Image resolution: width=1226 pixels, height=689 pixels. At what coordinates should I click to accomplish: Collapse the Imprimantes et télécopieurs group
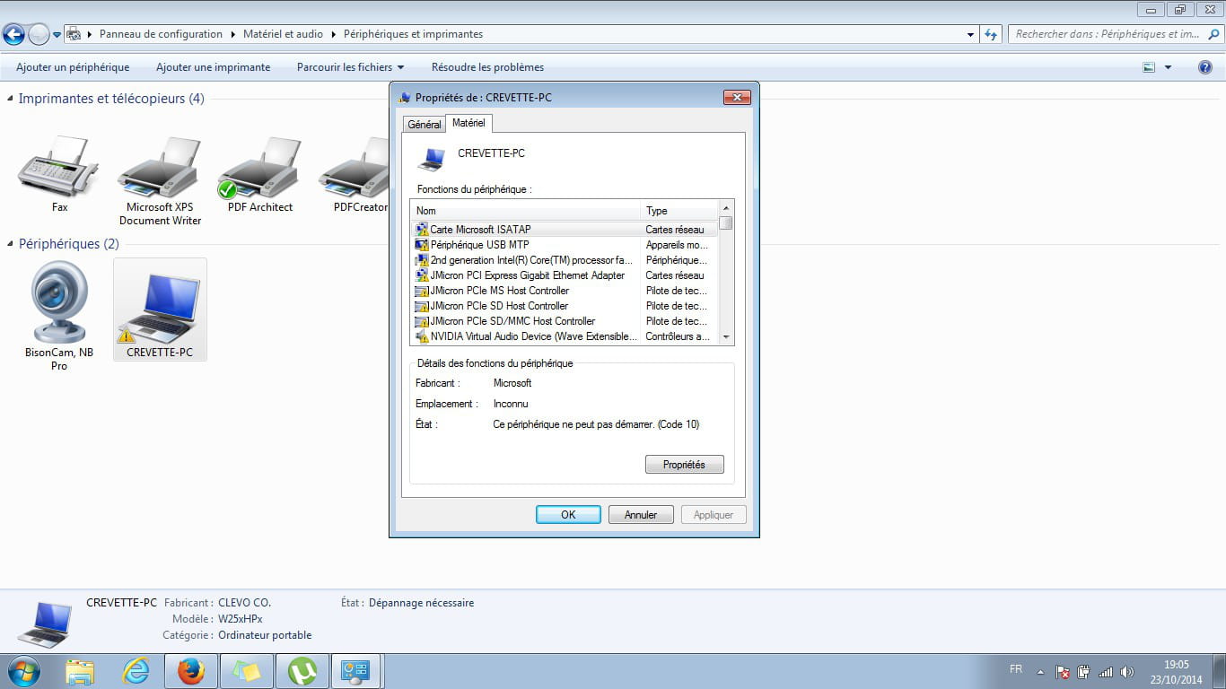pos(11,99)
